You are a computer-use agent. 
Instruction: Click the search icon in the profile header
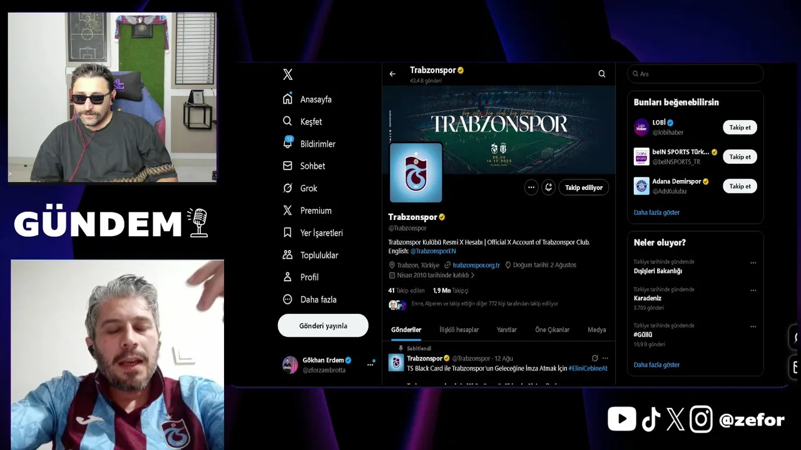point(602,74)
